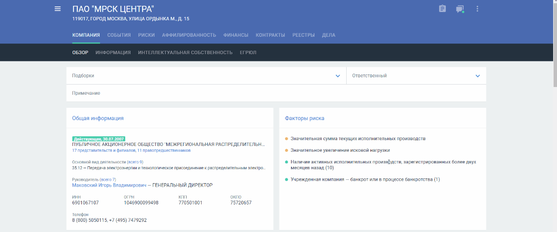Image resolution: width=557 pixels, height=232 pixels.
Task: Open the three-dot more options menu
Action: tap(477, 9)
